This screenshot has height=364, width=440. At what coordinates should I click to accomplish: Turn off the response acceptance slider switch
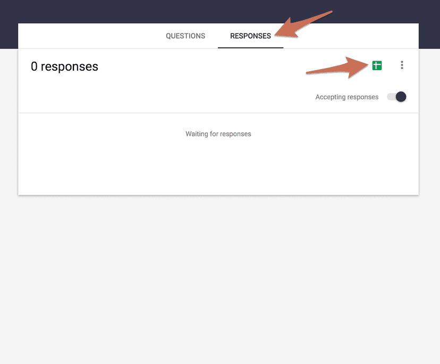click(x=396, y=97)
